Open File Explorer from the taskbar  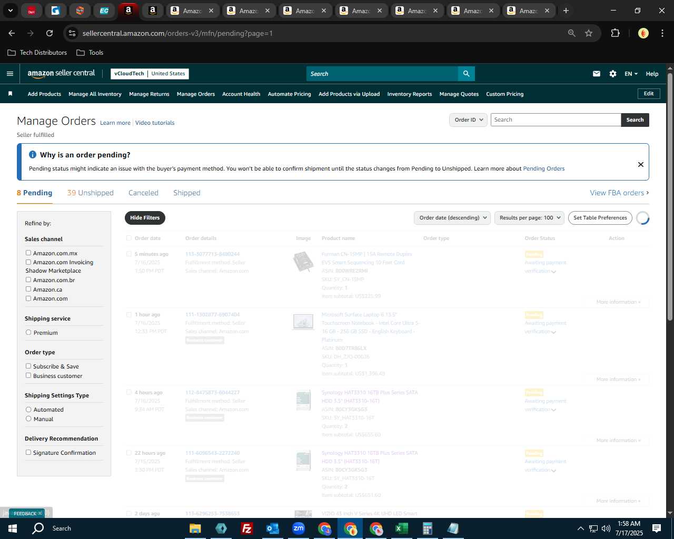pyautogui.click(x=195, y=528)
